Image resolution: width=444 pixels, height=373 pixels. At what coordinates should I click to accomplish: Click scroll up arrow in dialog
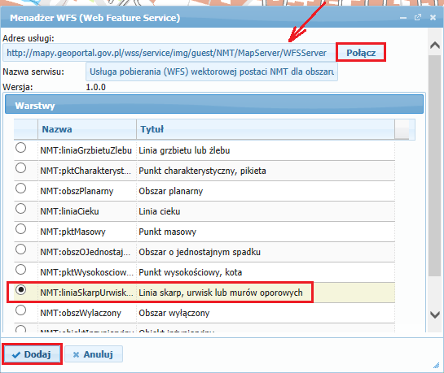[435, 46]
